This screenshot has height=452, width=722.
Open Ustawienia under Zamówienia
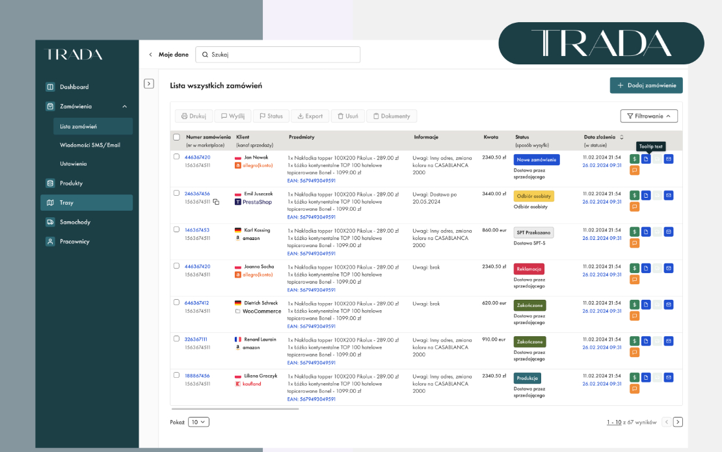(93, 163)
